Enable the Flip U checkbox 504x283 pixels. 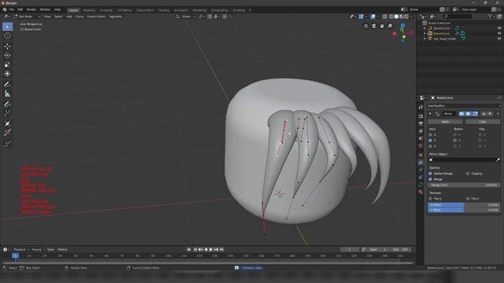pos(431,199)
